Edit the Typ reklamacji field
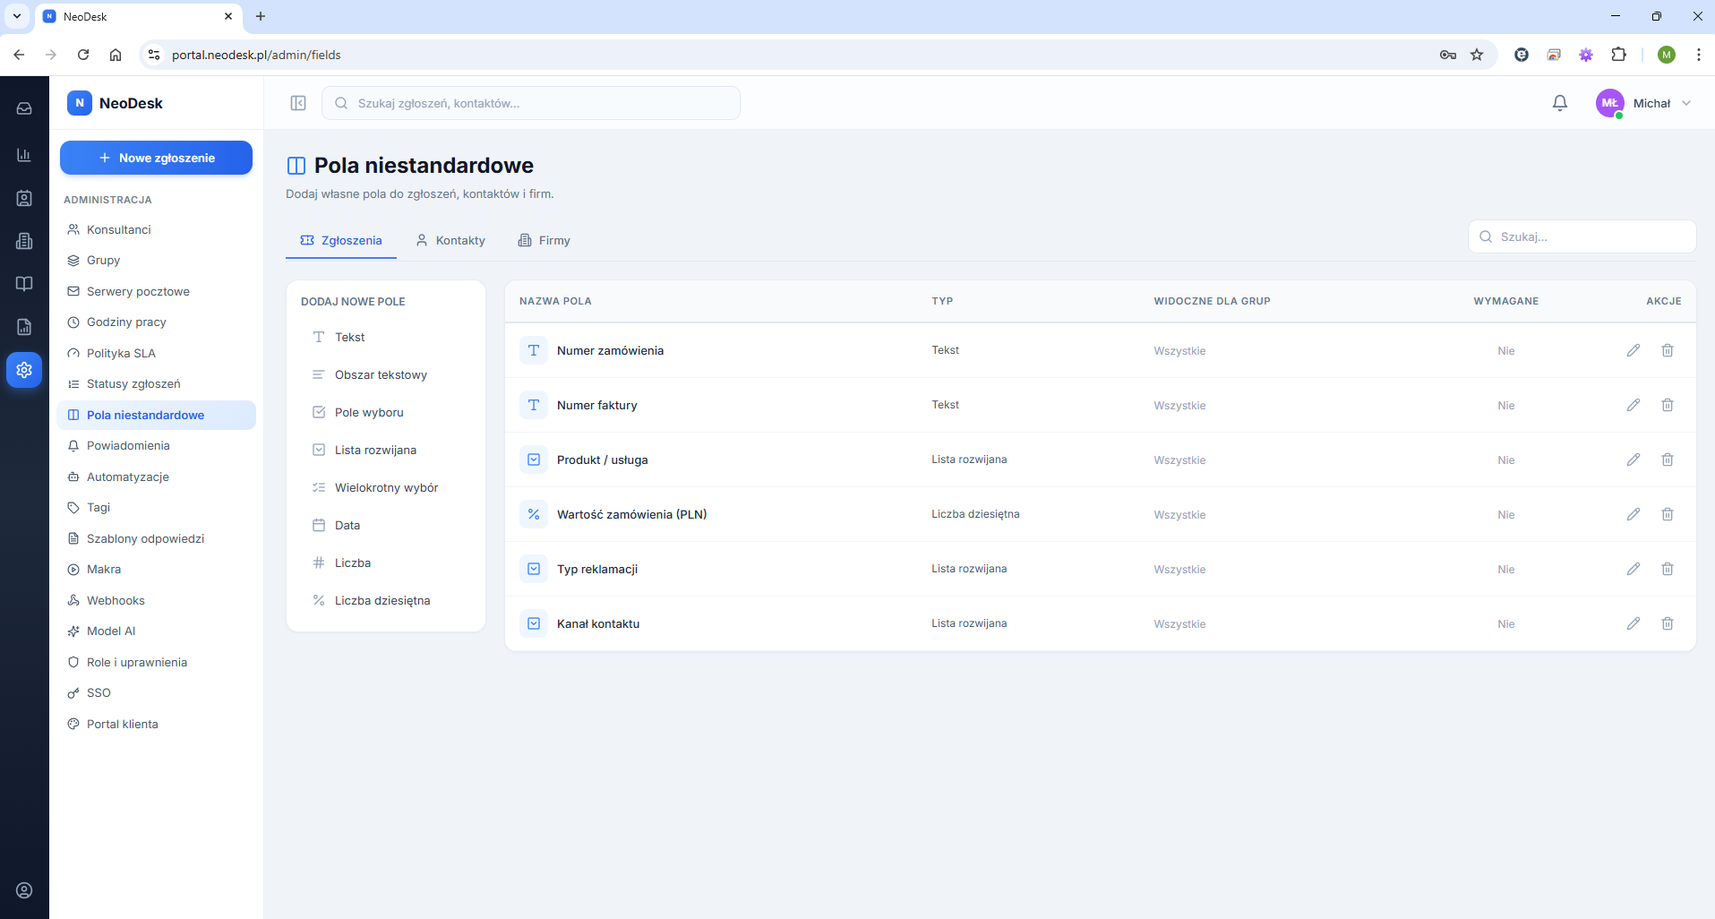Viewport: 1715px width, 919px height. (1634, 569)
